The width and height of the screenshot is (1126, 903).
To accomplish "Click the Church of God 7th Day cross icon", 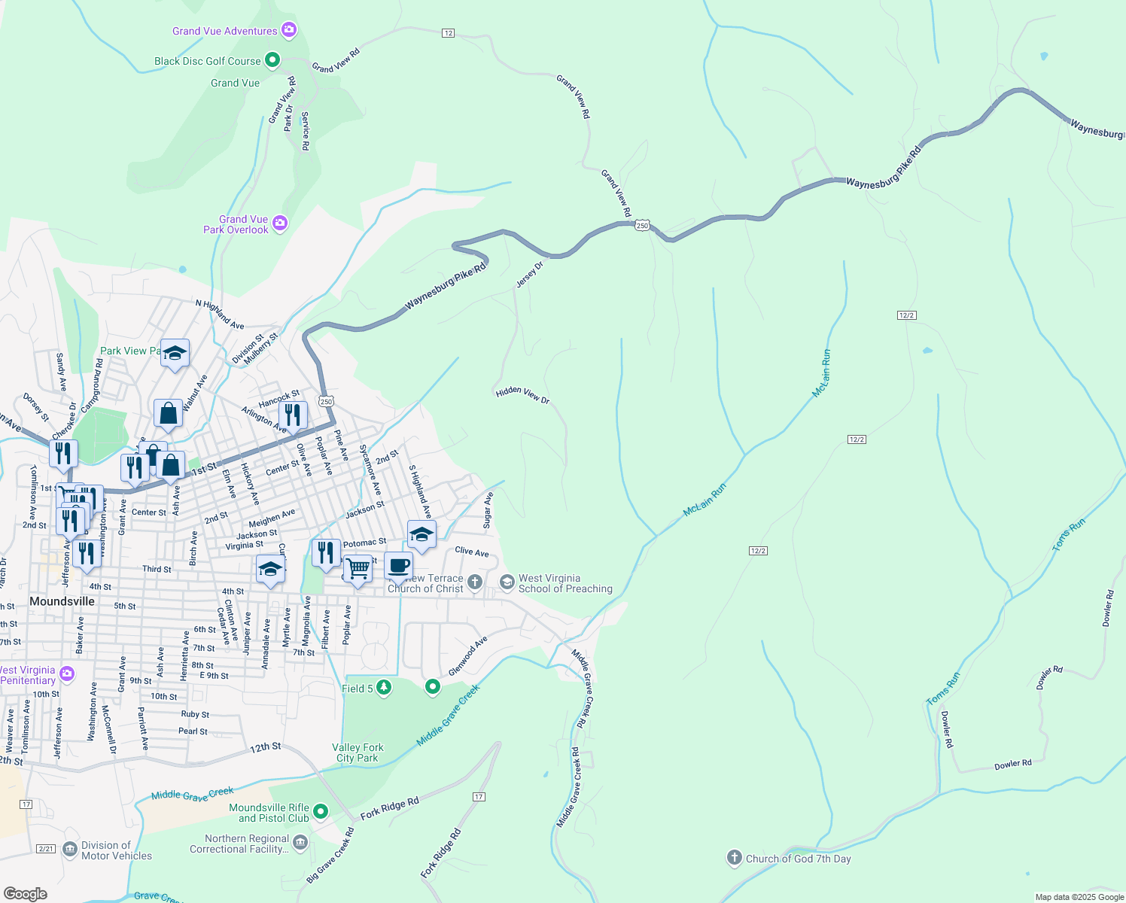I will point(734,857).
